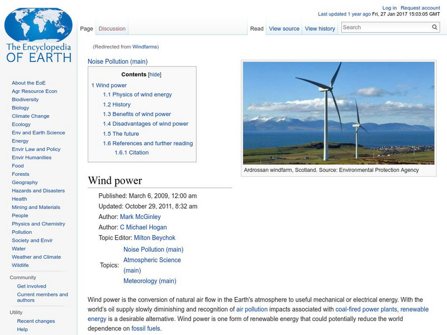Open the View history tab
Screen dimensions: 447x335
tap(320, 28)
